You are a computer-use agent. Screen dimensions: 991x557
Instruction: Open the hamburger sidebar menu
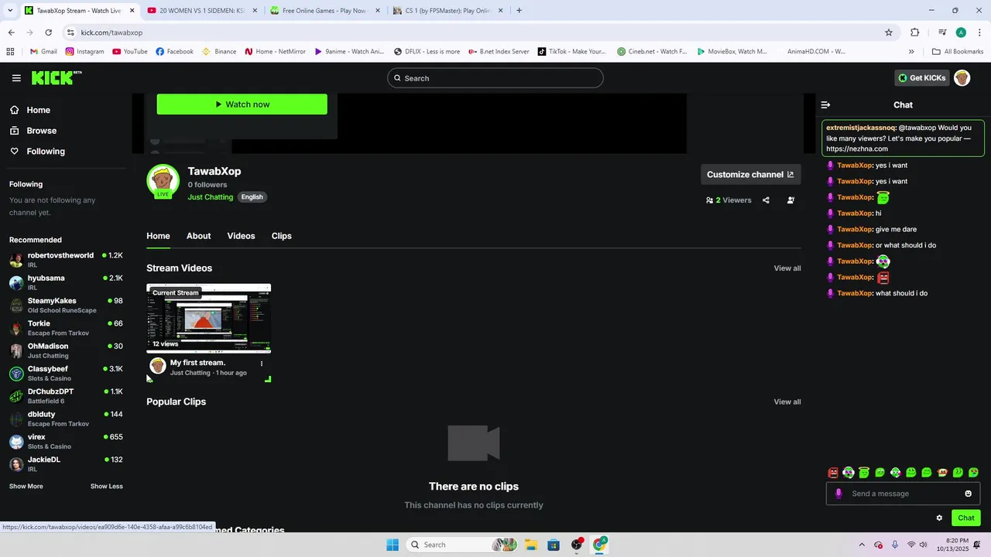coord(16,78)
